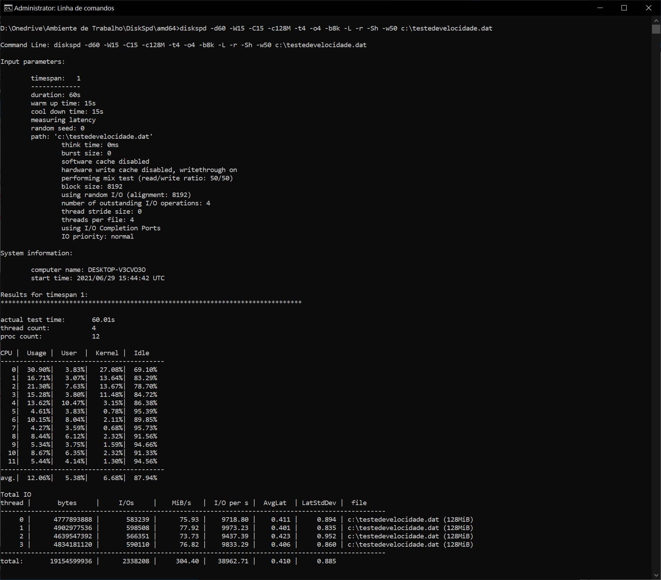This screenshot has width=661, height=580.
Task: Click the total I/O per s value 38962.71
Action: tap(233, 561)
